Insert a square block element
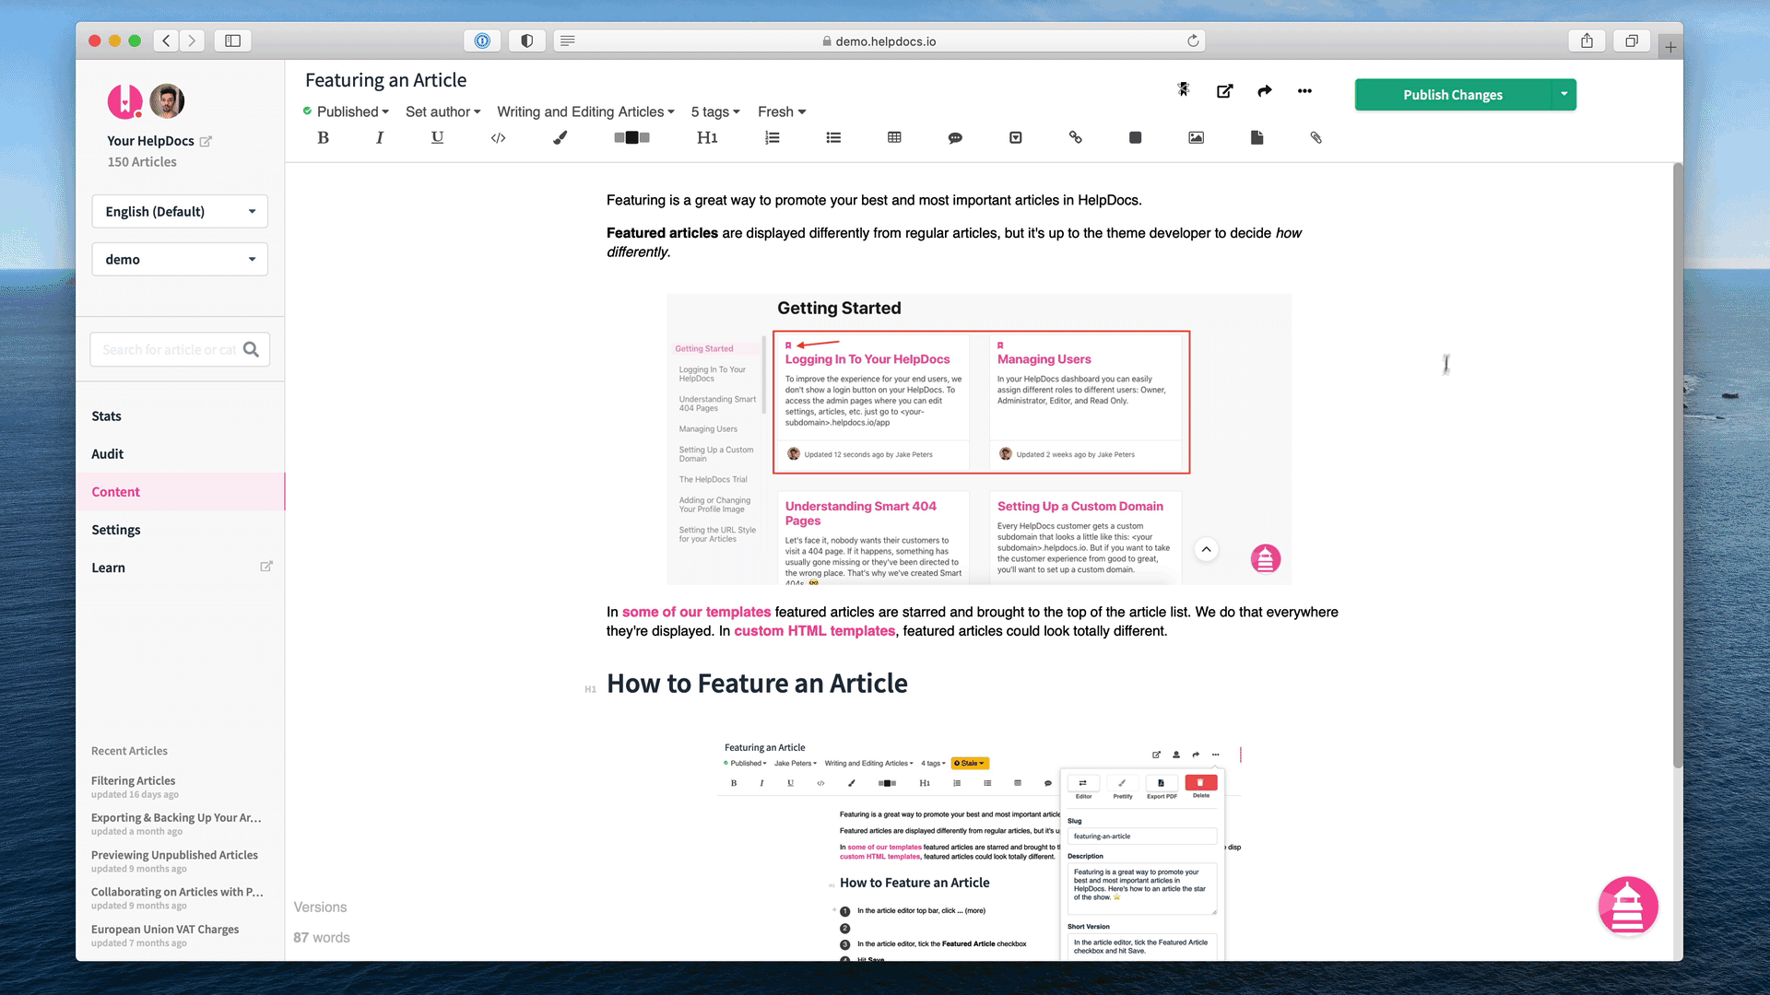The image size is (1770, 995). tap(1135, 137)
